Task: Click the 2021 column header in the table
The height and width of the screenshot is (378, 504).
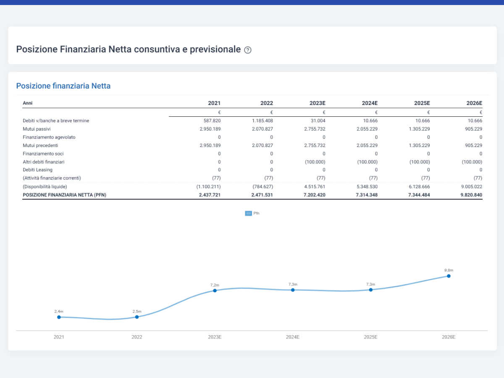Action: tap(214, 103)
